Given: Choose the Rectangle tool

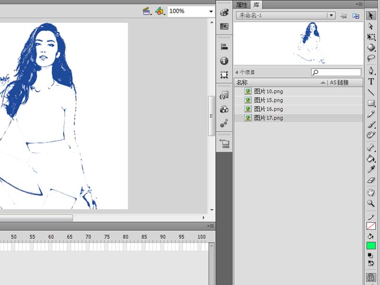Looking at the screenshot, I should point(371,103).
